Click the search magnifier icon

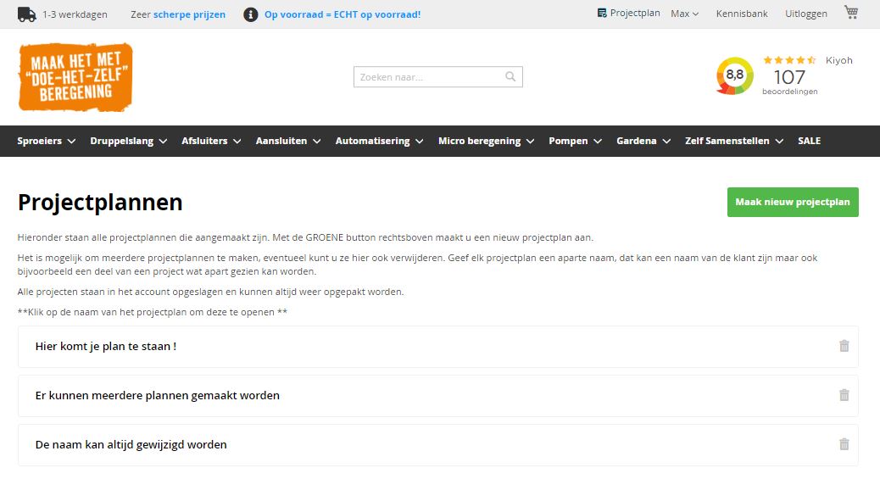pyautogui.click(x=510, y=76)
